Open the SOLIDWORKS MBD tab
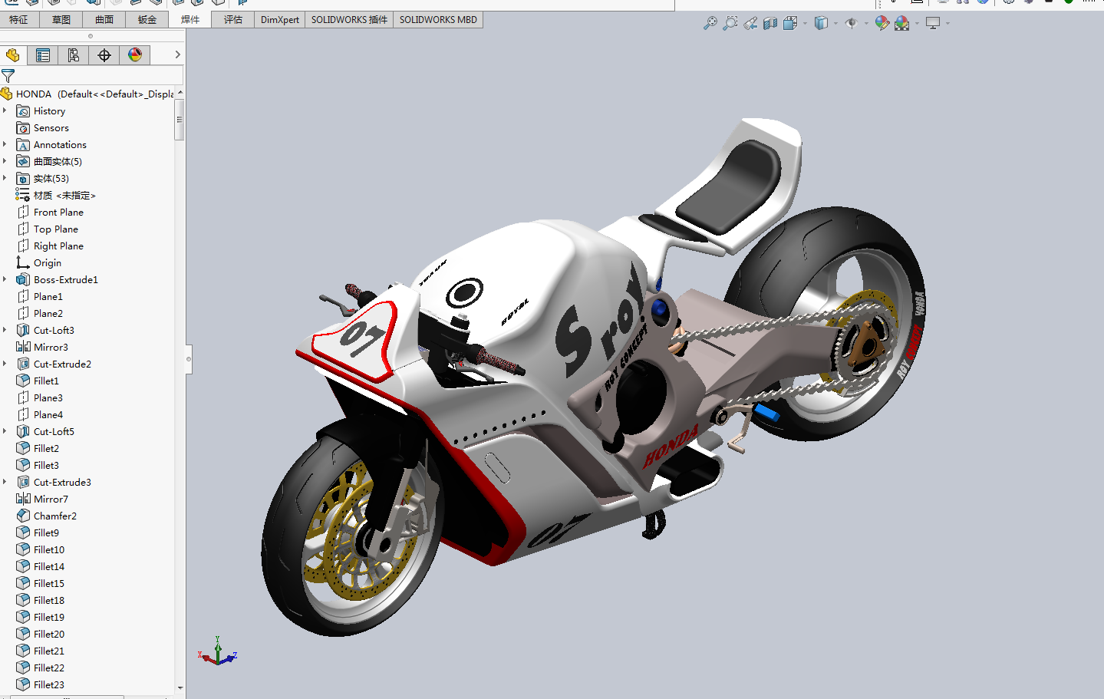This screenshot has height=699, width=1104. pyautogui.click(x=438, y=20)
